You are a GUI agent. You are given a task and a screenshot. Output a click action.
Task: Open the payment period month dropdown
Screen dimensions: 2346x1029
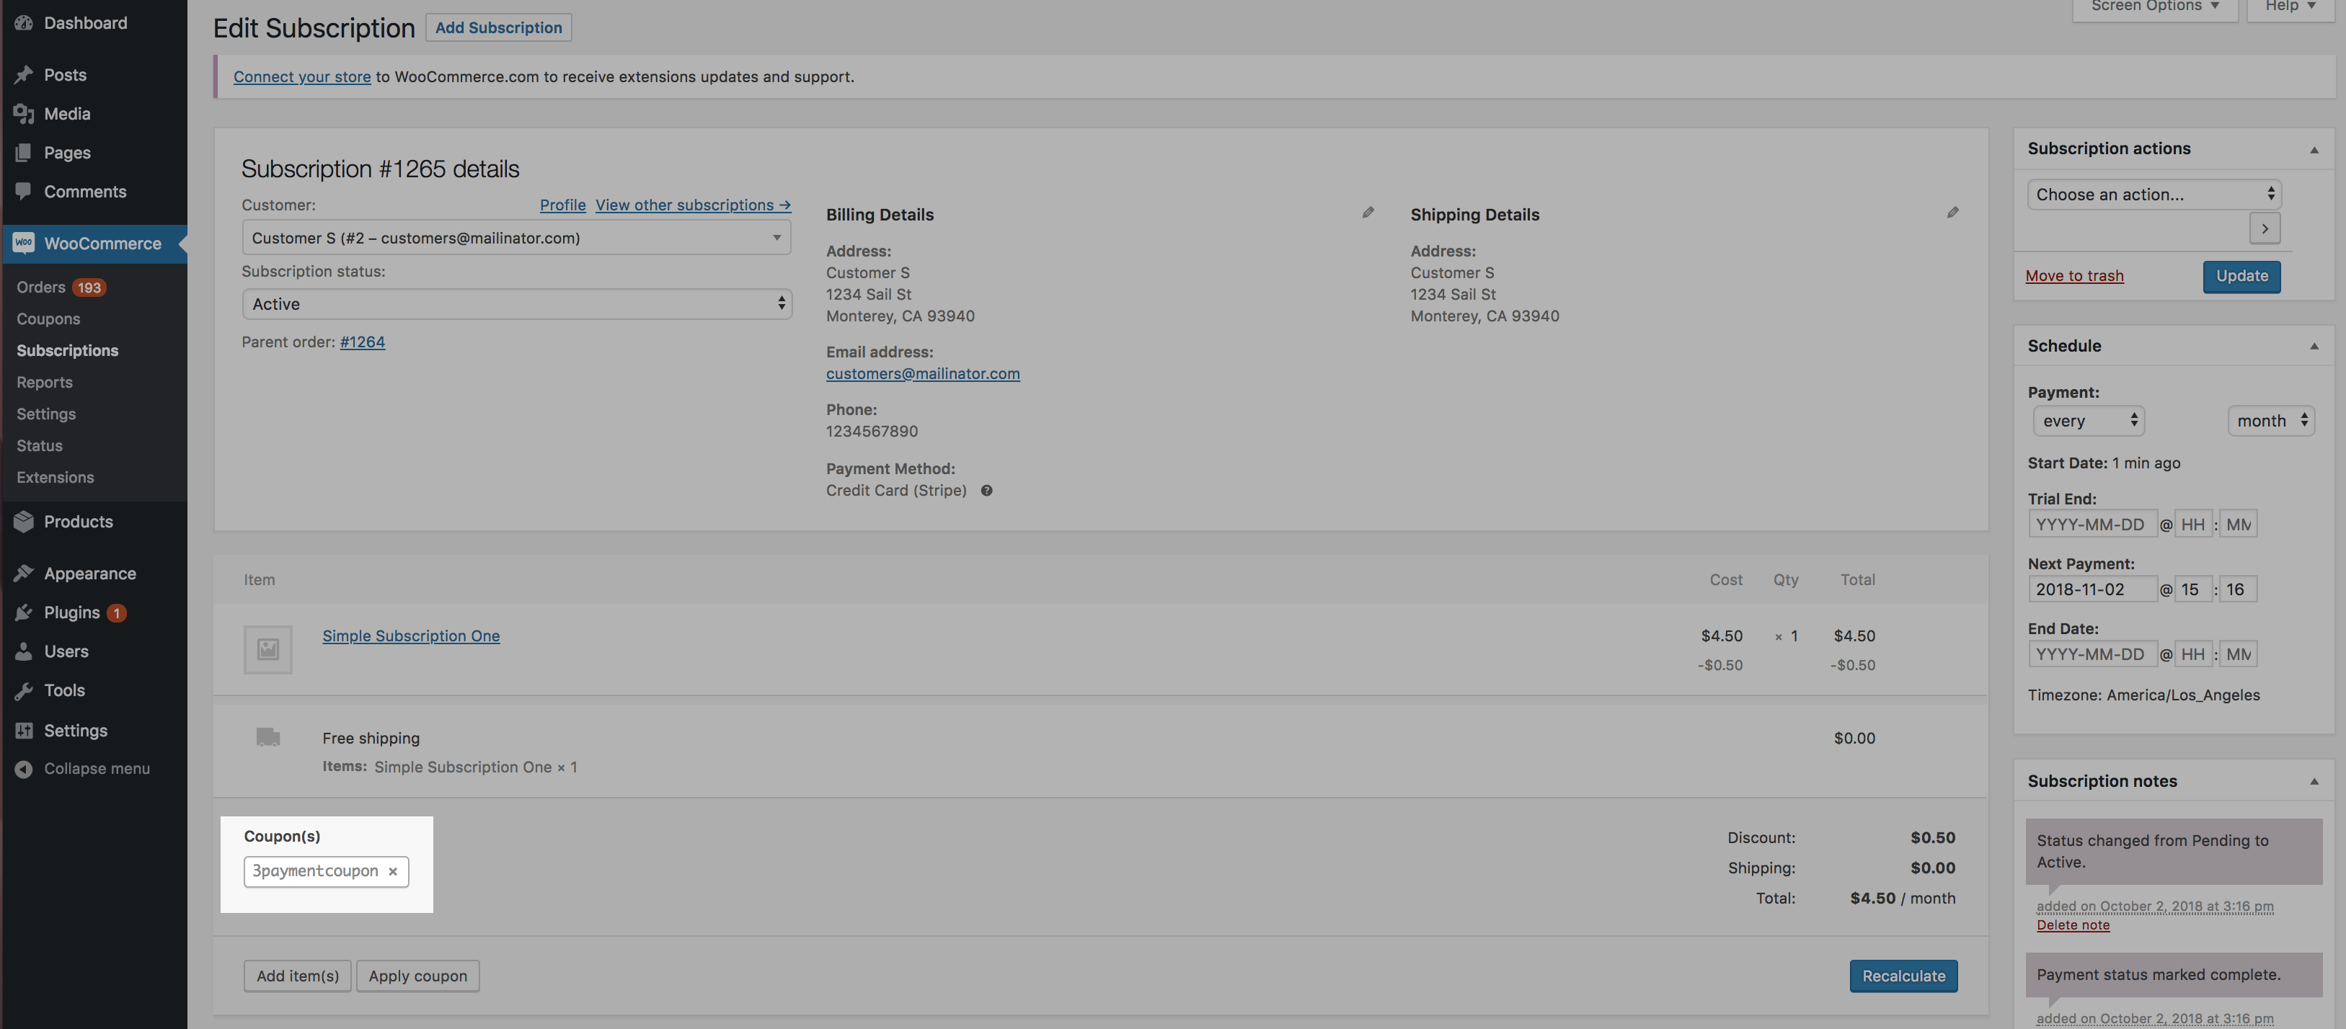(x=2271, y=421)
